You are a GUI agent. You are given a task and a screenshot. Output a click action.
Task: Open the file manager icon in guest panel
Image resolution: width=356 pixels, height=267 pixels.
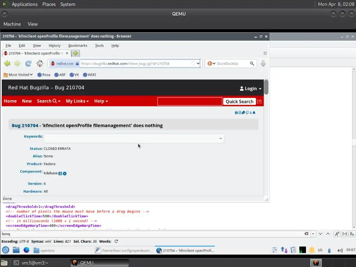(x=16, y=250)
